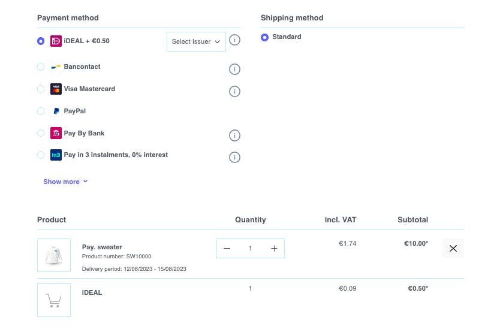Click the iDEAL payment logo
Screen dimensions: 503x332
point(56,41)
